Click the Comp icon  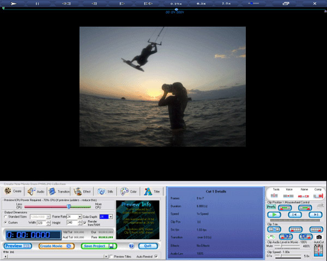tap(318, 196)
